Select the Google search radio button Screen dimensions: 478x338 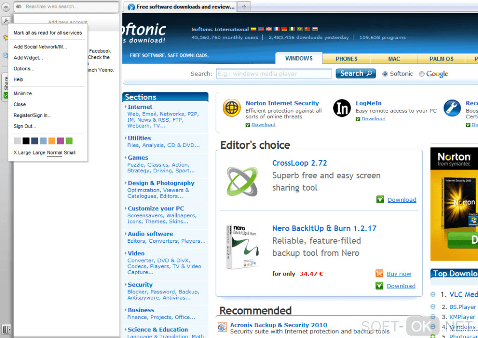pyautogui.click(x=422, y=74)
